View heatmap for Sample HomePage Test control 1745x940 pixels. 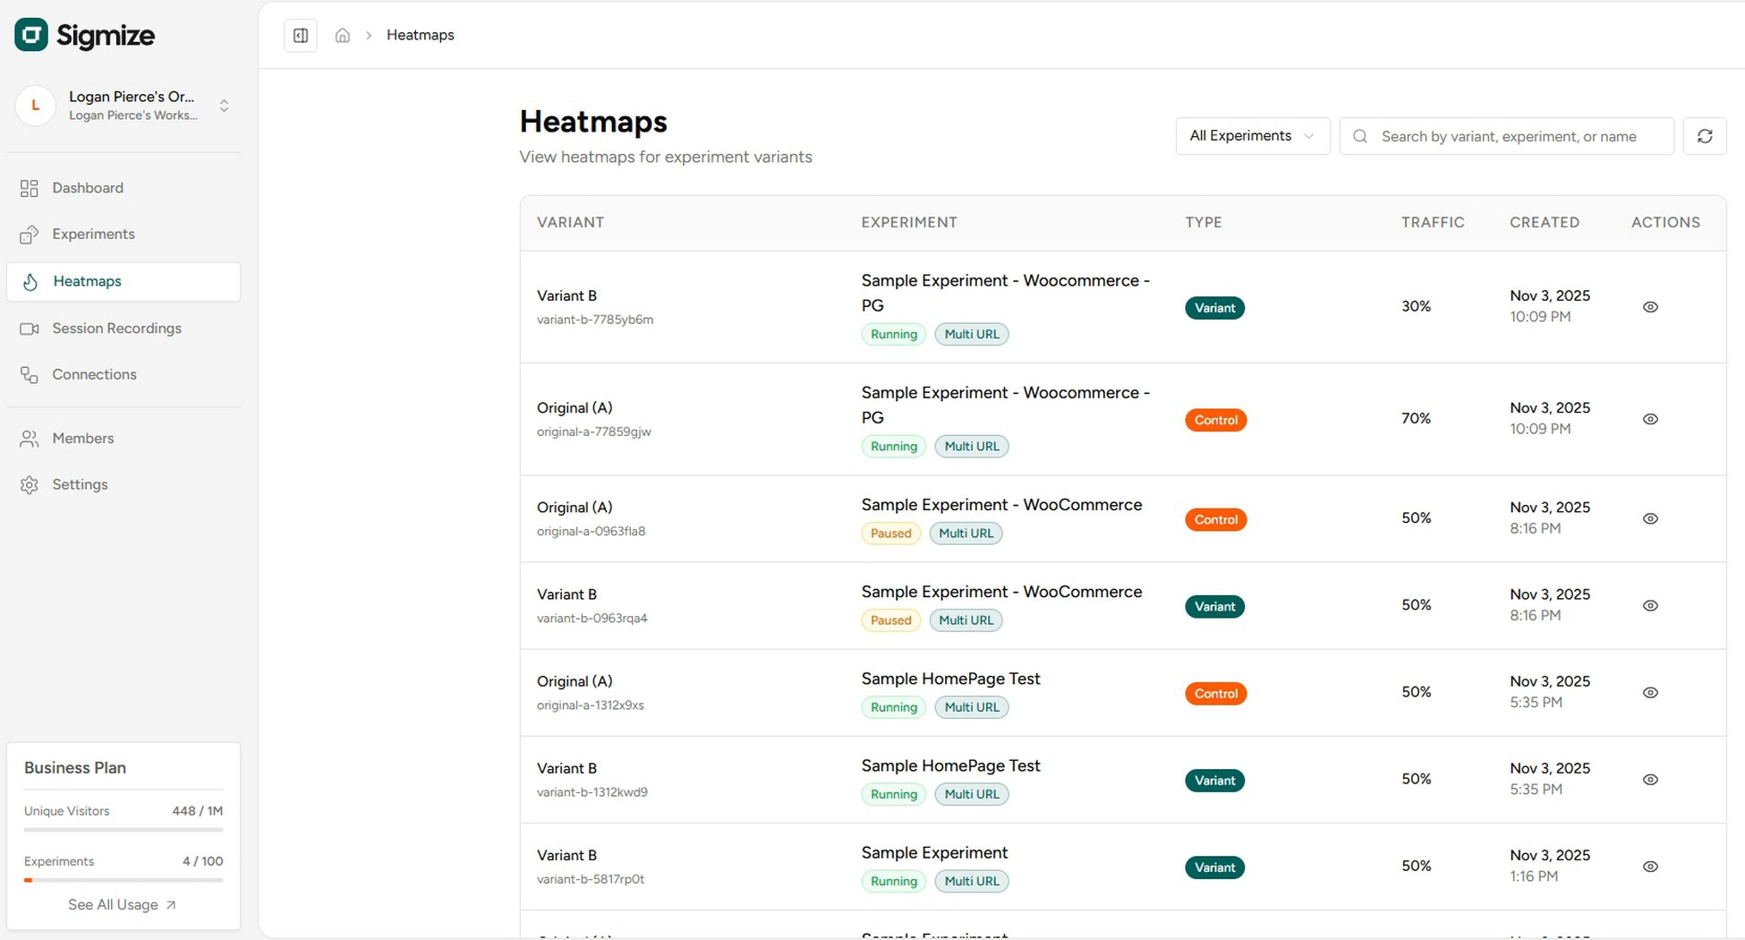tap(1650, 692)
